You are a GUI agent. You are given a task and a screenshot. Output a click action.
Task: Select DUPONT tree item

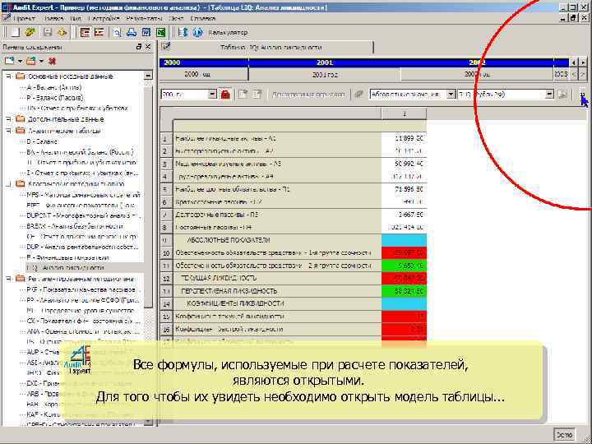pos(83,216)
